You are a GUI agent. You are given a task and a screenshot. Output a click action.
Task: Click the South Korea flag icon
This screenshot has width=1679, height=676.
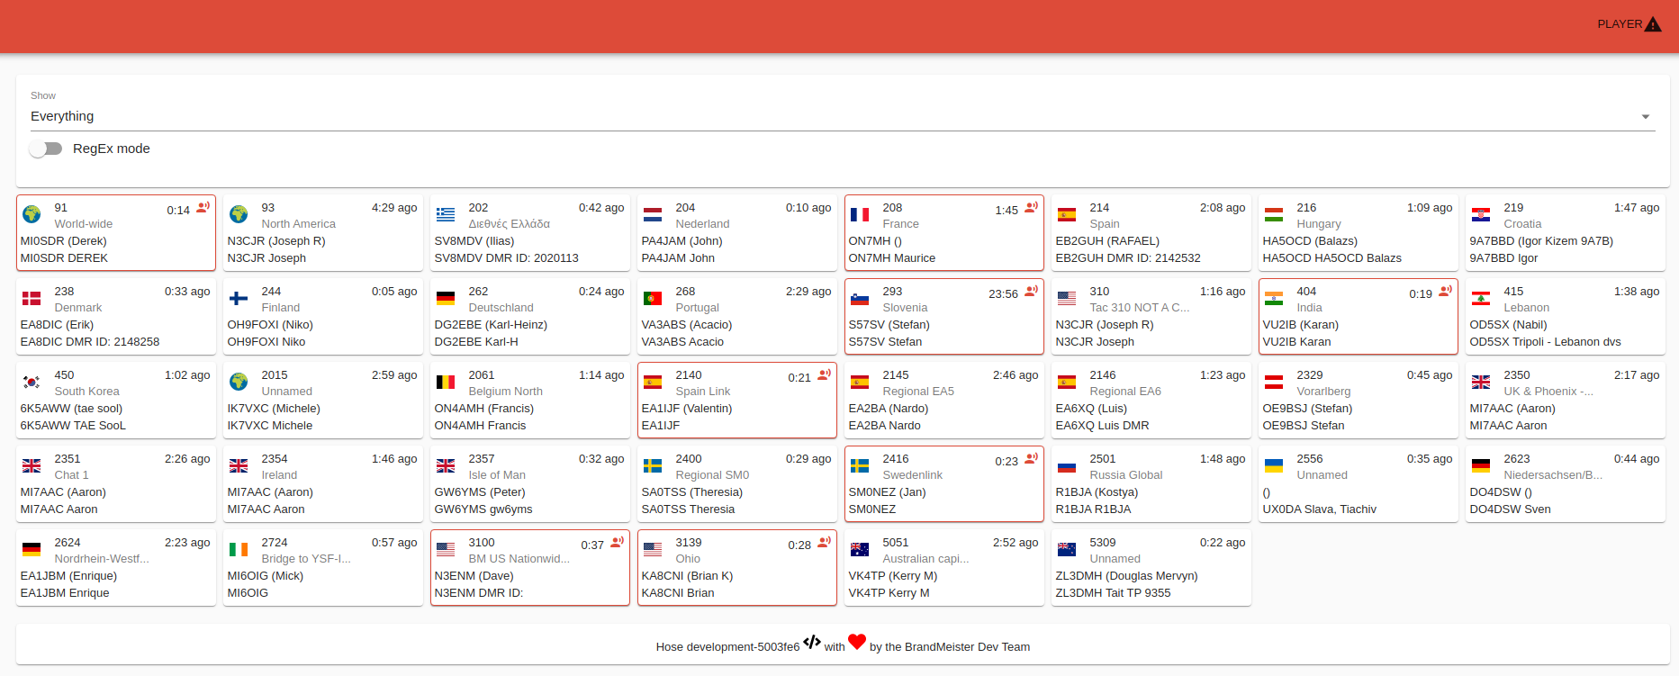(32, 382)
